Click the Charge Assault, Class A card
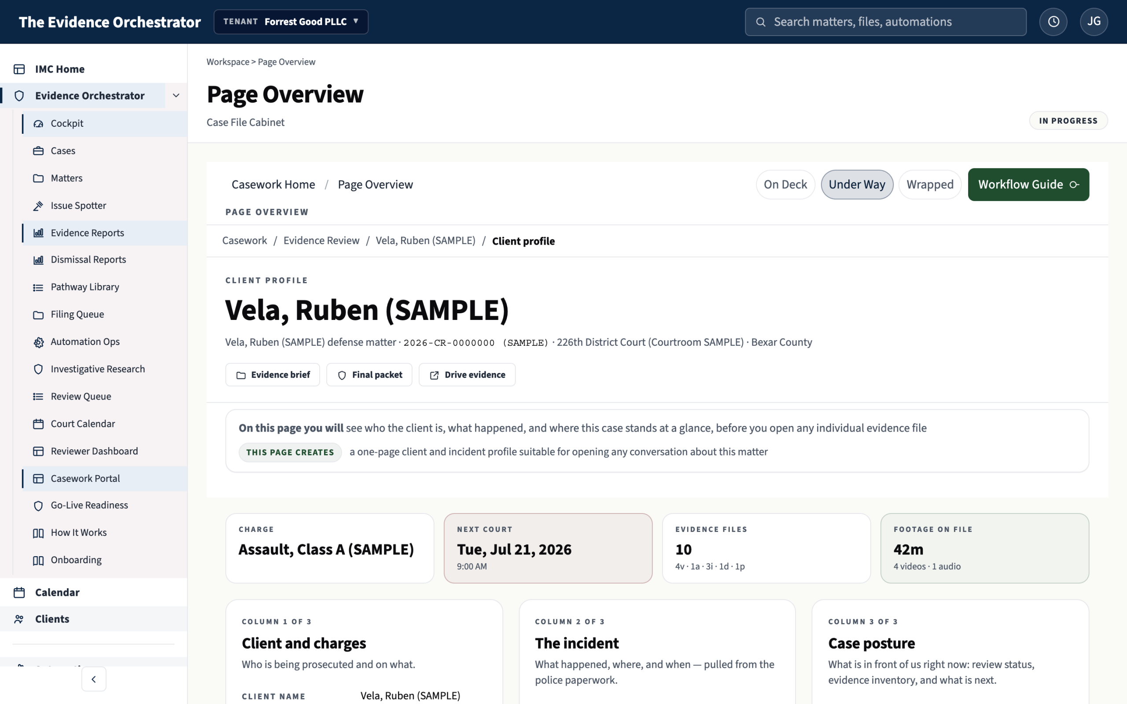The image size is (1127, 704). (x=330, y=548)
